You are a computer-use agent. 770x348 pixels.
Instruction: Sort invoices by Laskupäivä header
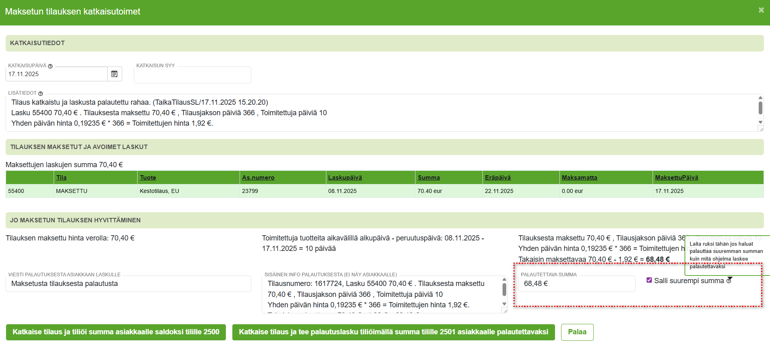(x=345, y=178)
